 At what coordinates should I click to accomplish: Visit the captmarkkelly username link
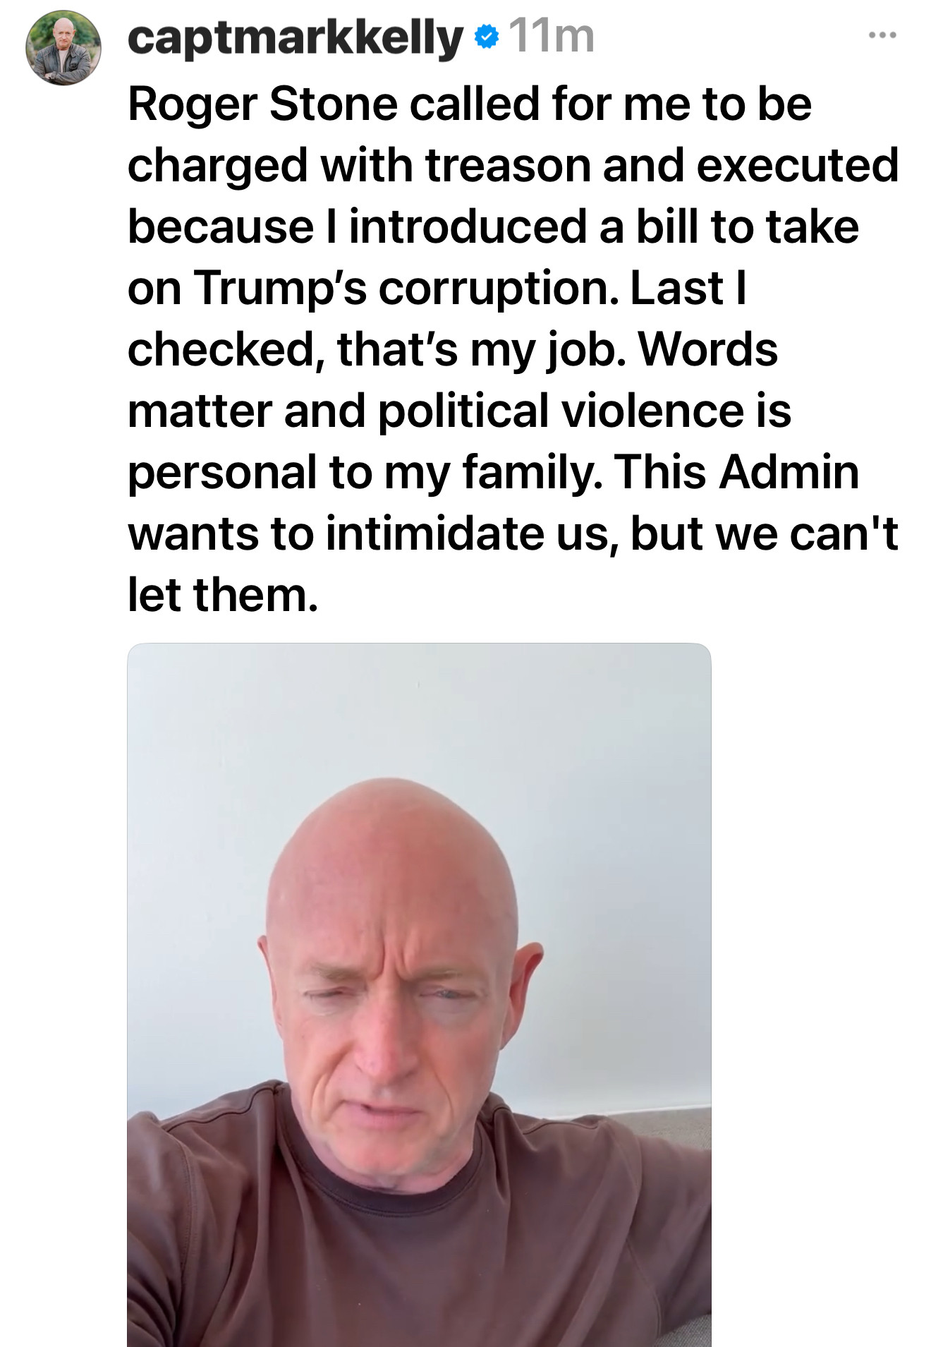296,37
